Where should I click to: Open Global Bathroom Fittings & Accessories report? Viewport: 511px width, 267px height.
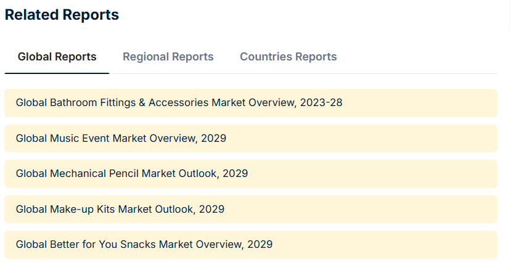click(x=179, y=103)
